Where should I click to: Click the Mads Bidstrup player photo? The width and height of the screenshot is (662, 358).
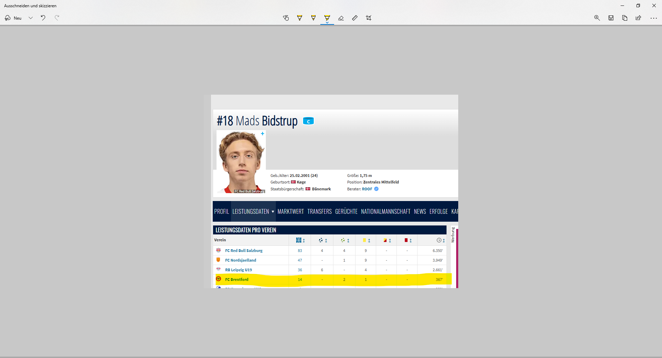pyautogui.click(x=241, y=162)
